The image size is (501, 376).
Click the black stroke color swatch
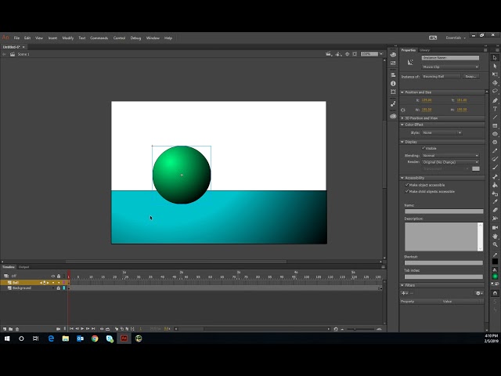[x=495, y=262]
